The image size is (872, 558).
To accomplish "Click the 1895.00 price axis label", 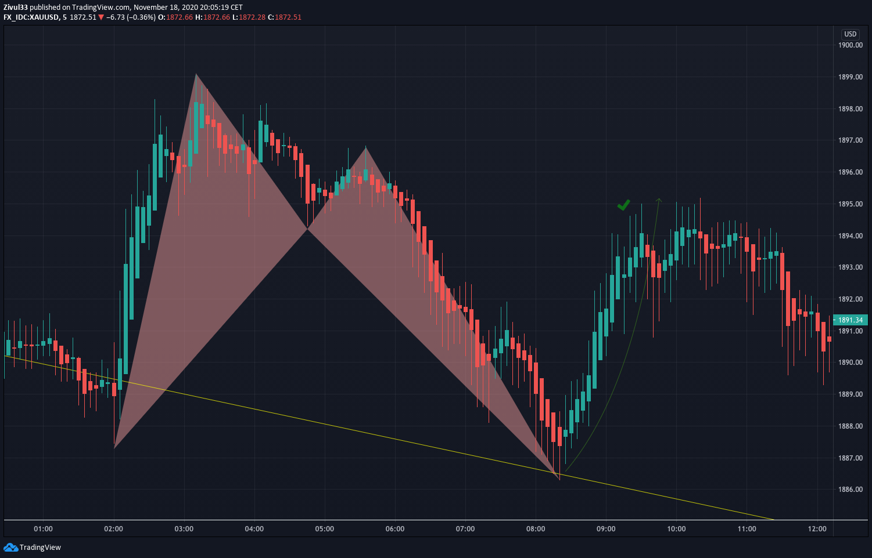I will (x=851, y=204).
